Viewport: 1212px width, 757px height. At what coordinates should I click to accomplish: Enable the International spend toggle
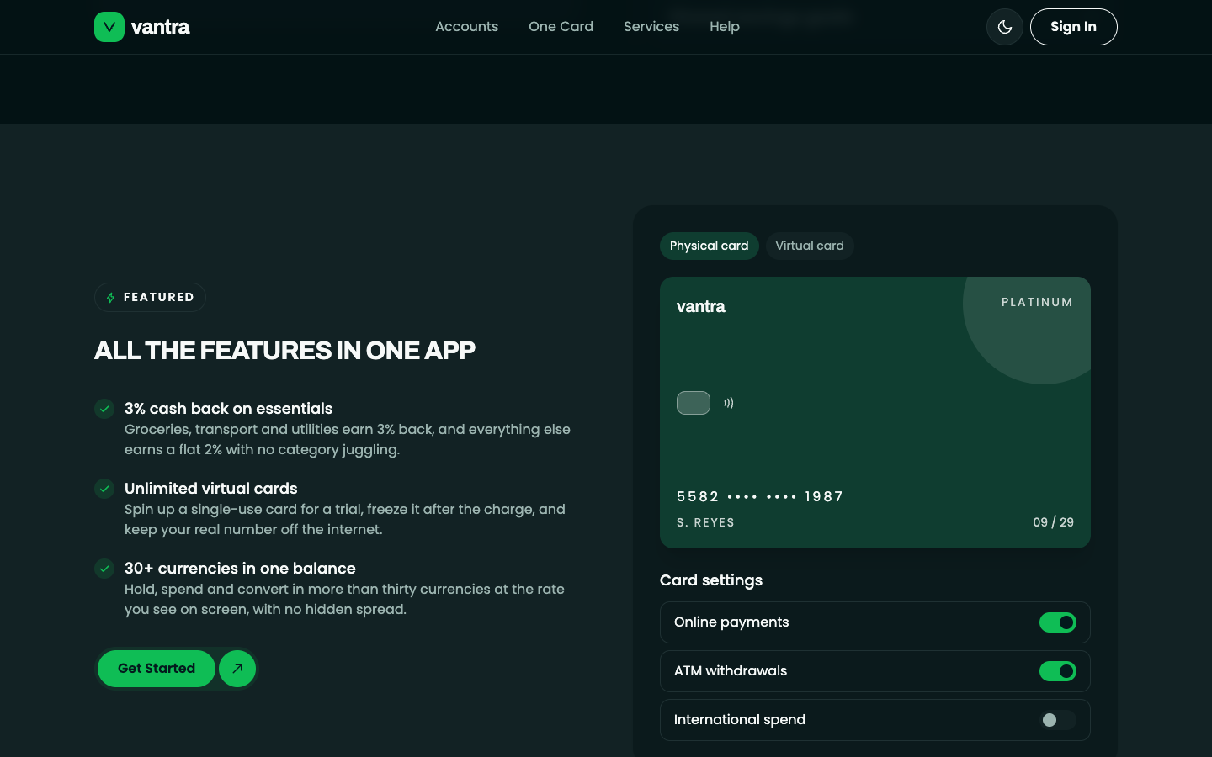click(x=1058, y=720)
